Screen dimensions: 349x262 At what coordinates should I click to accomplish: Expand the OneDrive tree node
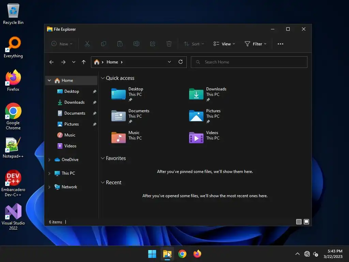[49, 160]
